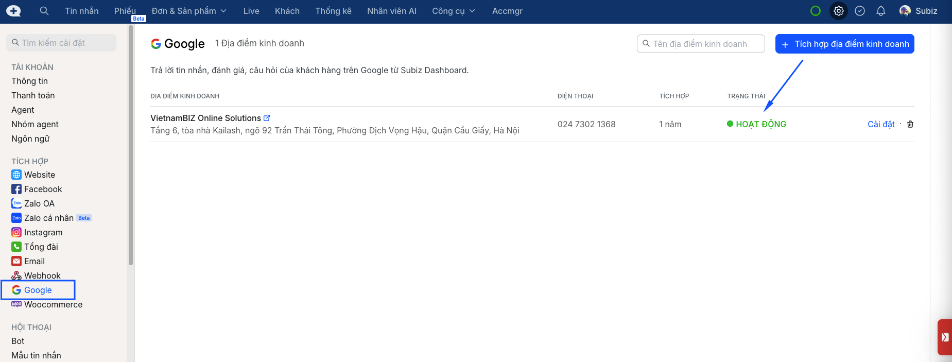Open the Thống kê menu item

333,11
